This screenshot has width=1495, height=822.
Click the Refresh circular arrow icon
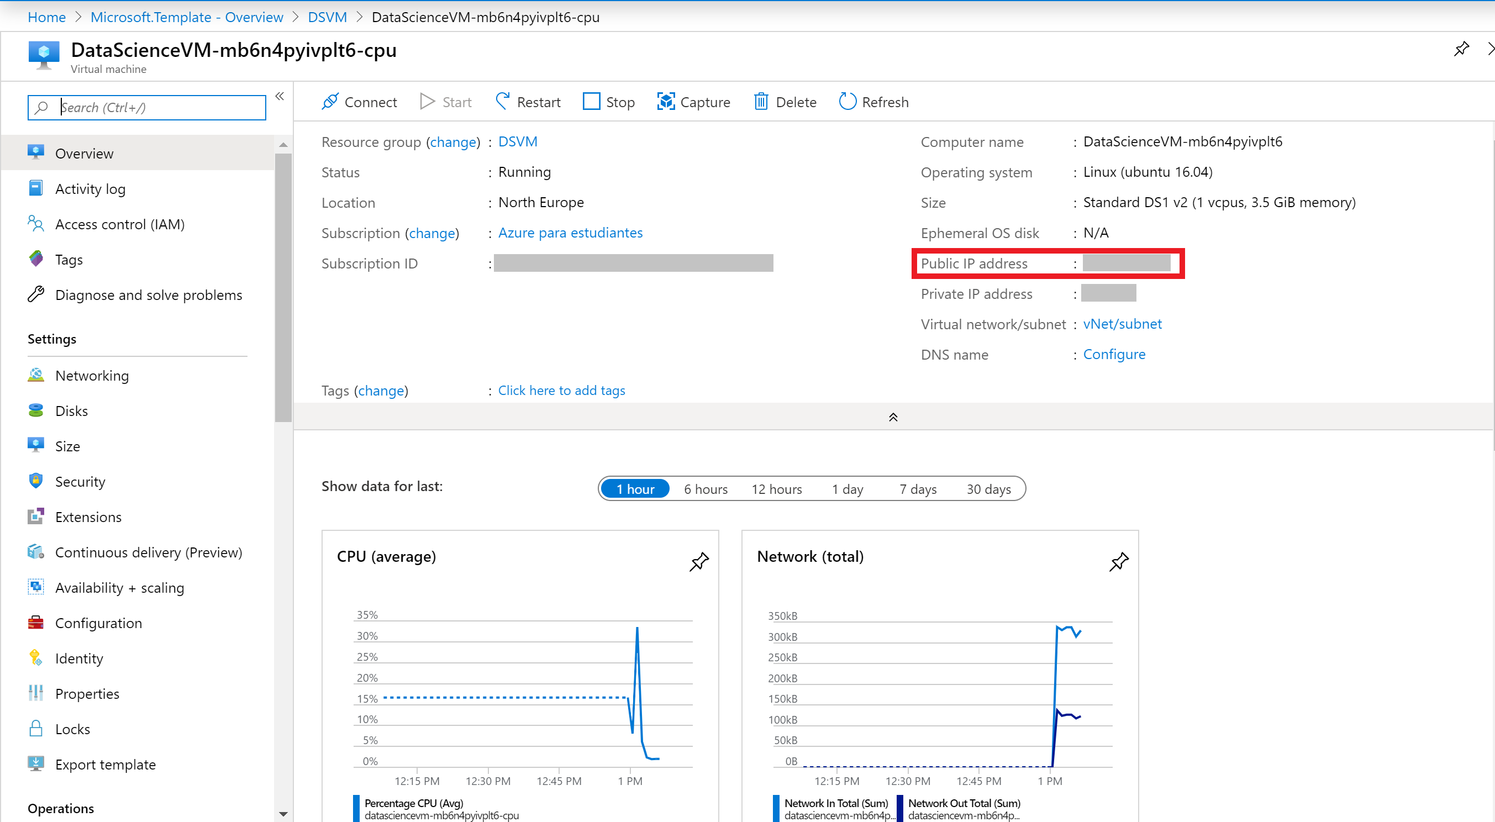click(847, 102)
